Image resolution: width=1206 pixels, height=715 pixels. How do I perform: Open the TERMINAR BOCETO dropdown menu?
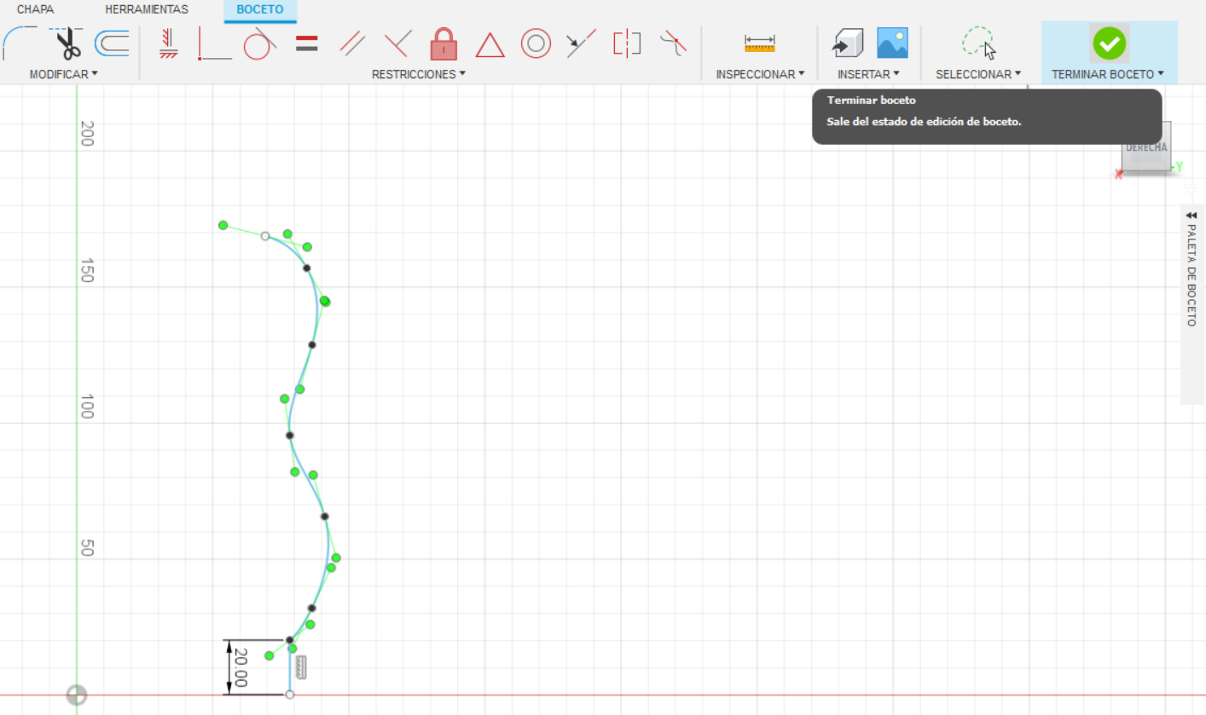click(1108, 74)
